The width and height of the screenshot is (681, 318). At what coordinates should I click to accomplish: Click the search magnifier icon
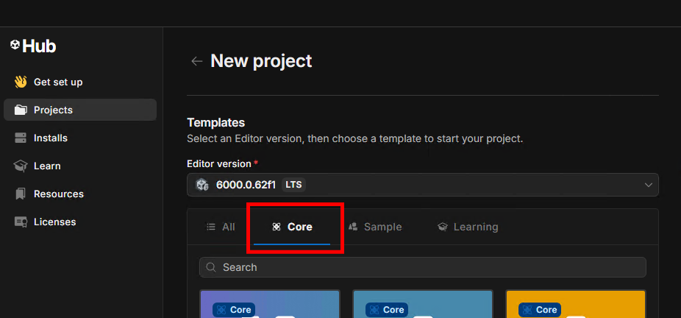(211, 267)
